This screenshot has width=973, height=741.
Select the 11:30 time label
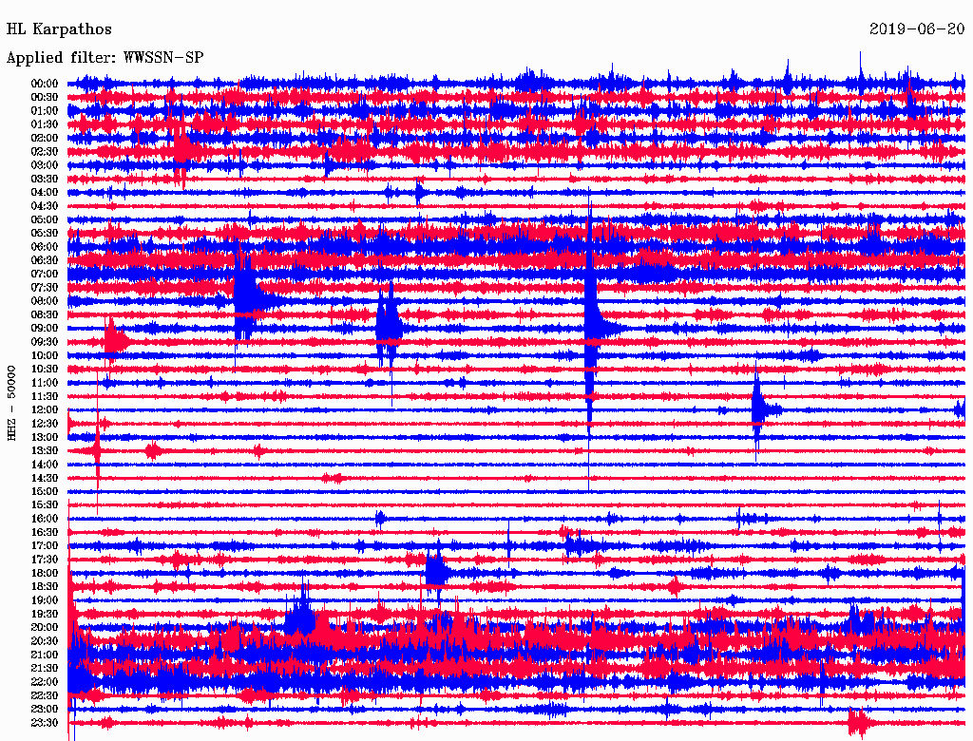point(45,396)
